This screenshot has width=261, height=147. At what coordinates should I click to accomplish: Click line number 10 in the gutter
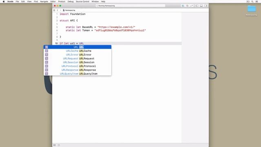click(x=56, y=43)
